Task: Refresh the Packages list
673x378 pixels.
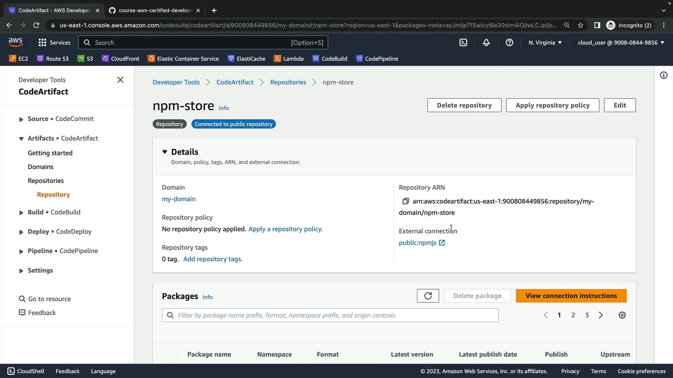Action: tap(428, 296)
